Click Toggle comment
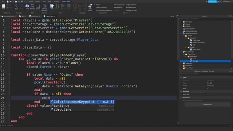Screen dimensions: 233x131 pyautogui.click(x=131, y=5)
